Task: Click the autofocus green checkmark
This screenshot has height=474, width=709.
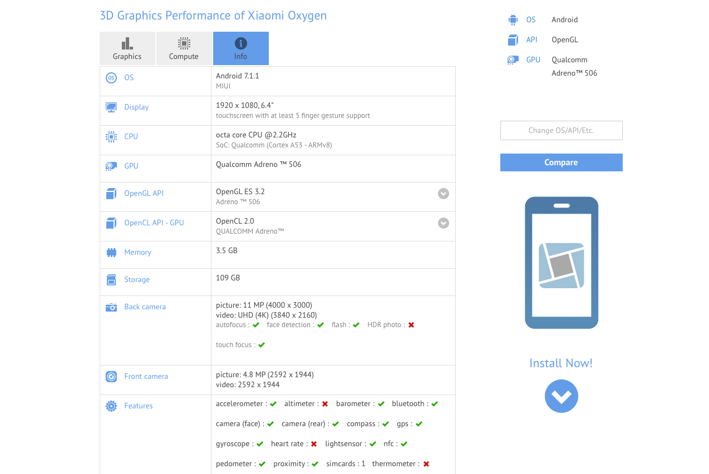Action: (256, 325)
